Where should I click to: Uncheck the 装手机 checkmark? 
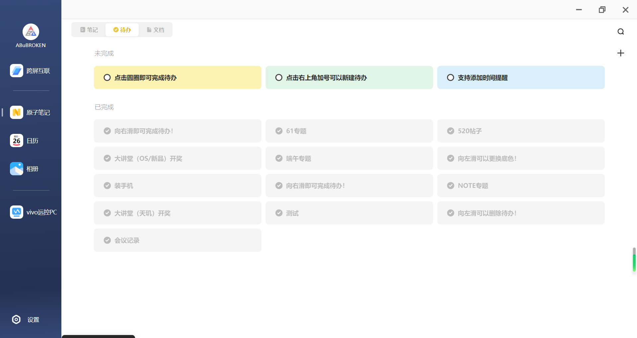(x=107, y=186)
